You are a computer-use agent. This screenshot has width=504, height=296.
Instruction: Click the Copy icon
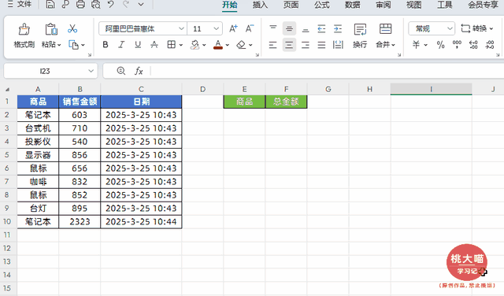click(x=73, y=45)
